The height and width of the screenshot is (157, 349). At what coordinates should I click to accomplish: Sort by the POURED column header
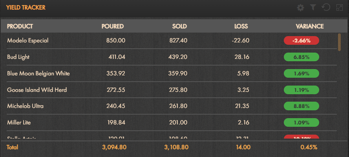pos(112,26)
